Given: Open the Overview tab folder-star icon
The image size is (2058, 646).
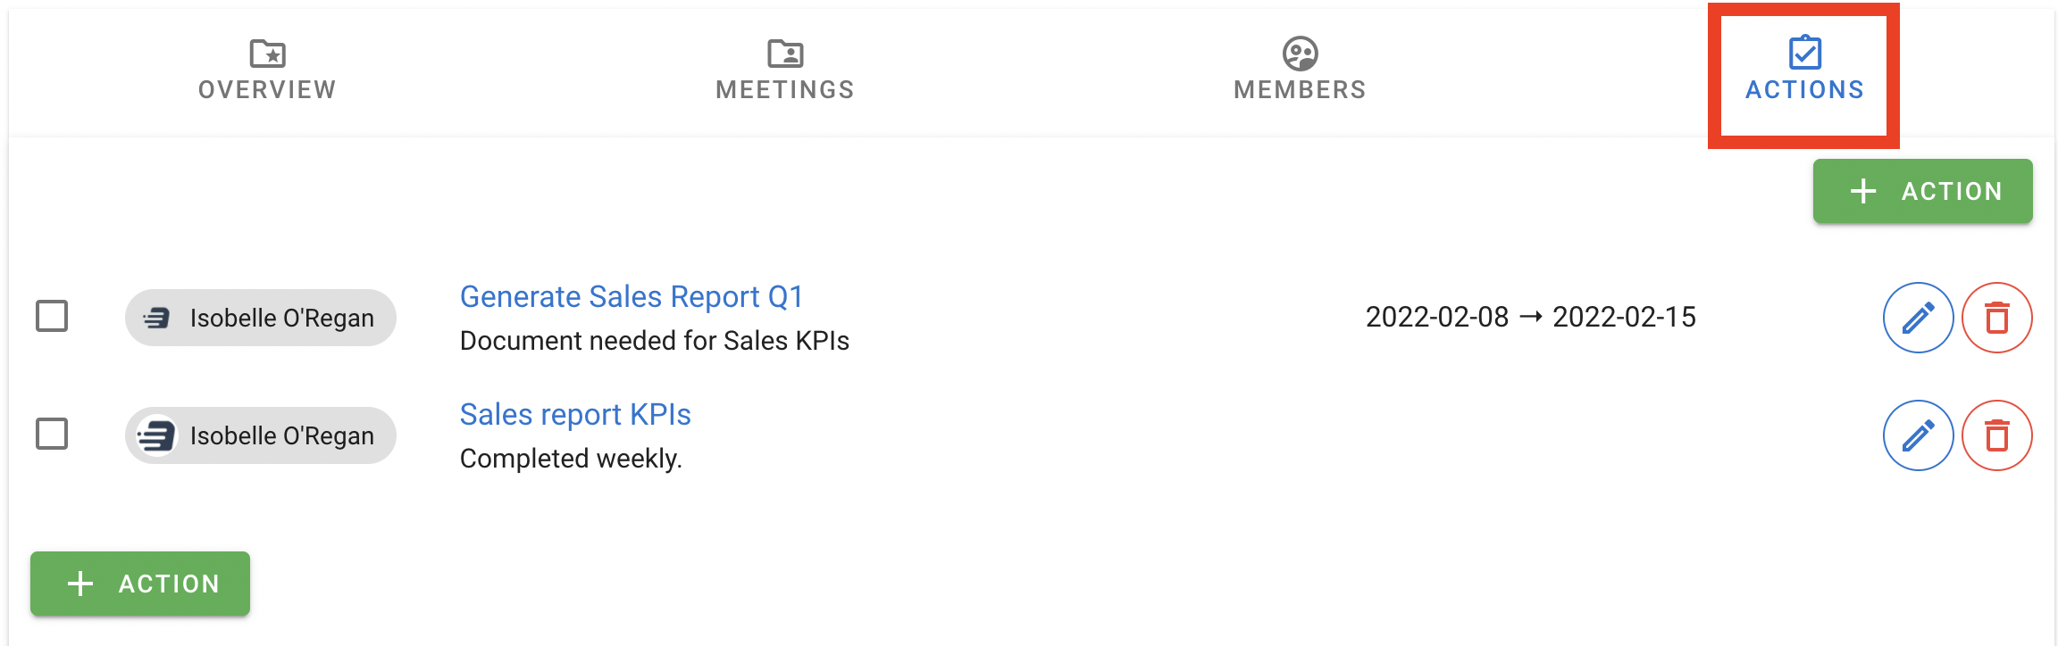Looking at the screenshot, I should pyautogui.click(x=267, y=54).
